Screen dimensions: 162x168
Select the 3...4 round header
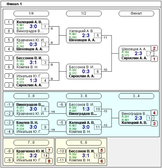(x=136, y=96)
